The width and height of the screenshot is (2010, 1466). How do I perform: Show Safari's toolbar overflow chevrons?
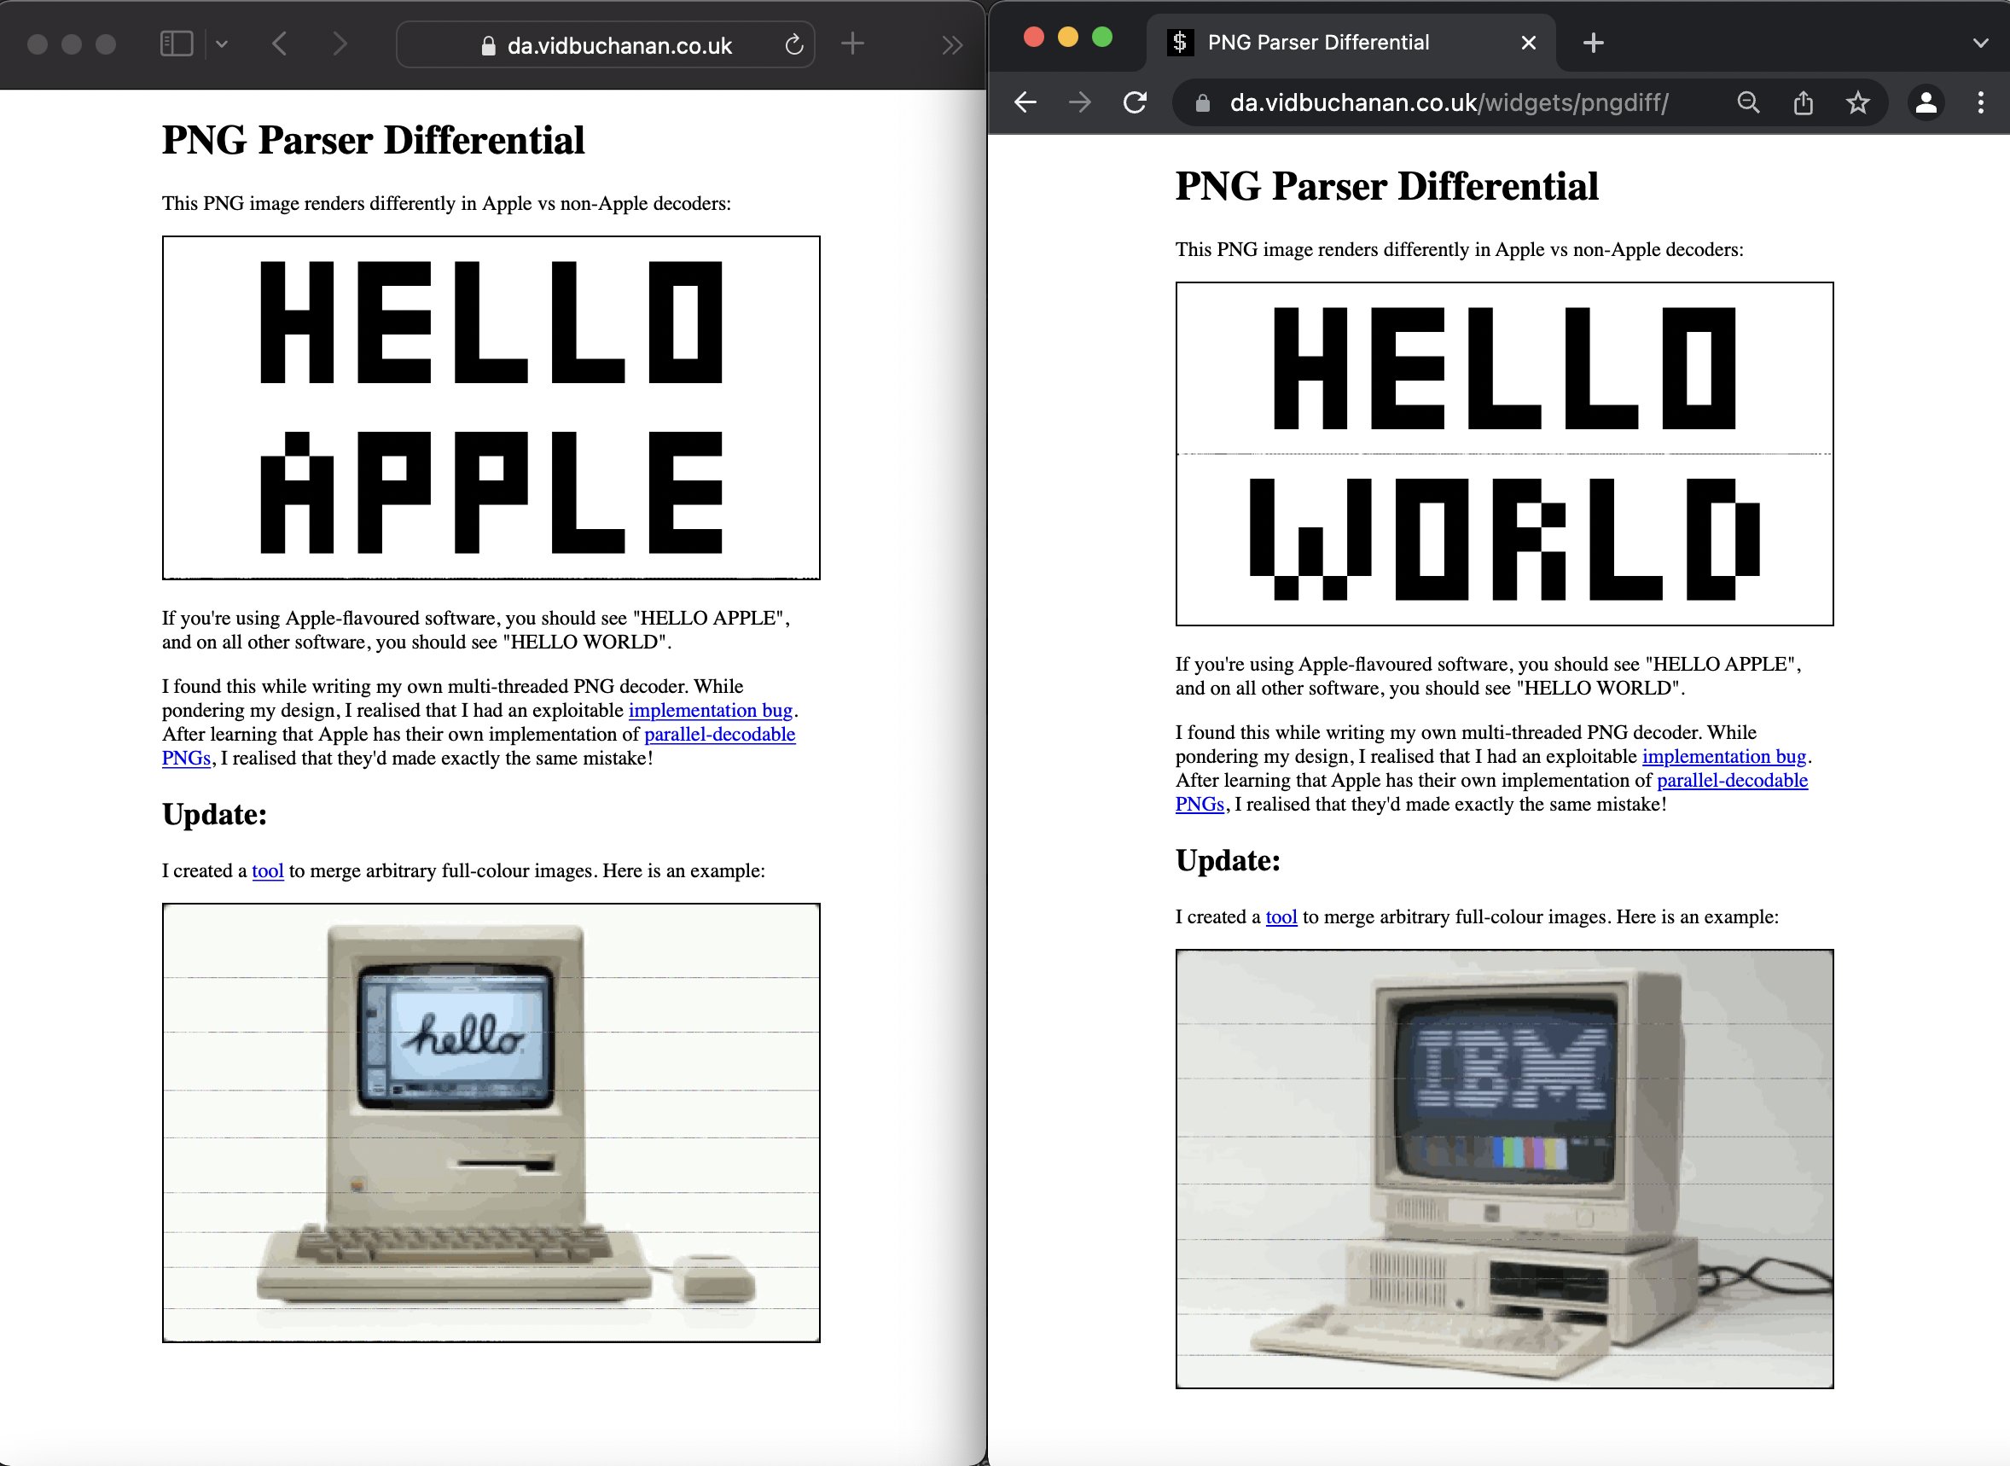click(952, 45)
